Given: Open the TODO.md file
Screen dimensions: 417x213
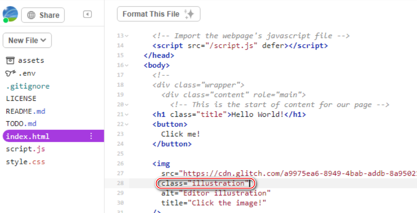Looking at the screenshot, I should [21, 124].
